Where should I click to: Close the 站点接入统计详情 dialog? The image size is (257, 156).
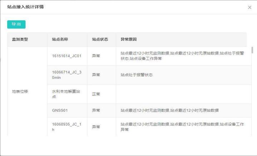[x=249, y=7]
